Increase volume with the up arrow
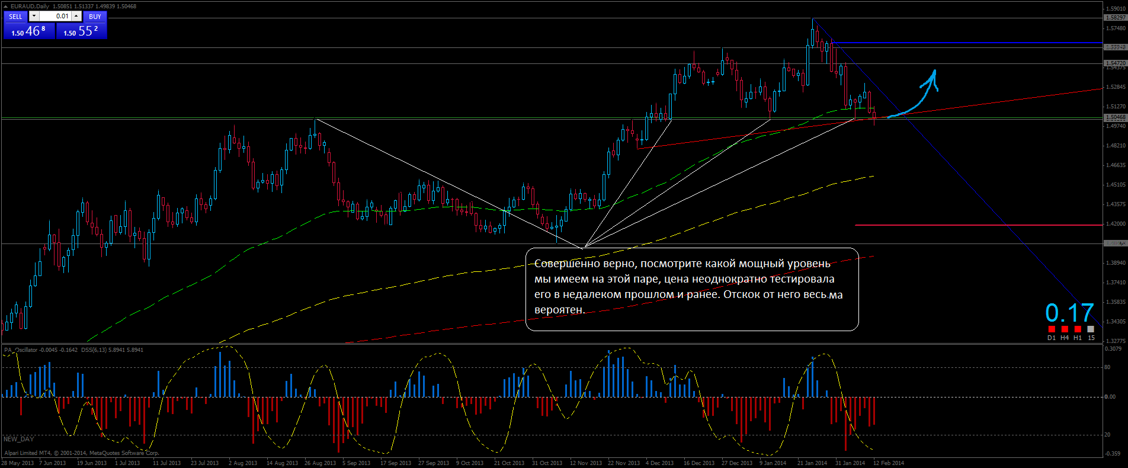Screen dimensions: 1128x468 (x=76, y=17)
